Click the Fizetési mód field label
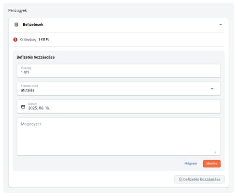 click(x=30, y=86)
